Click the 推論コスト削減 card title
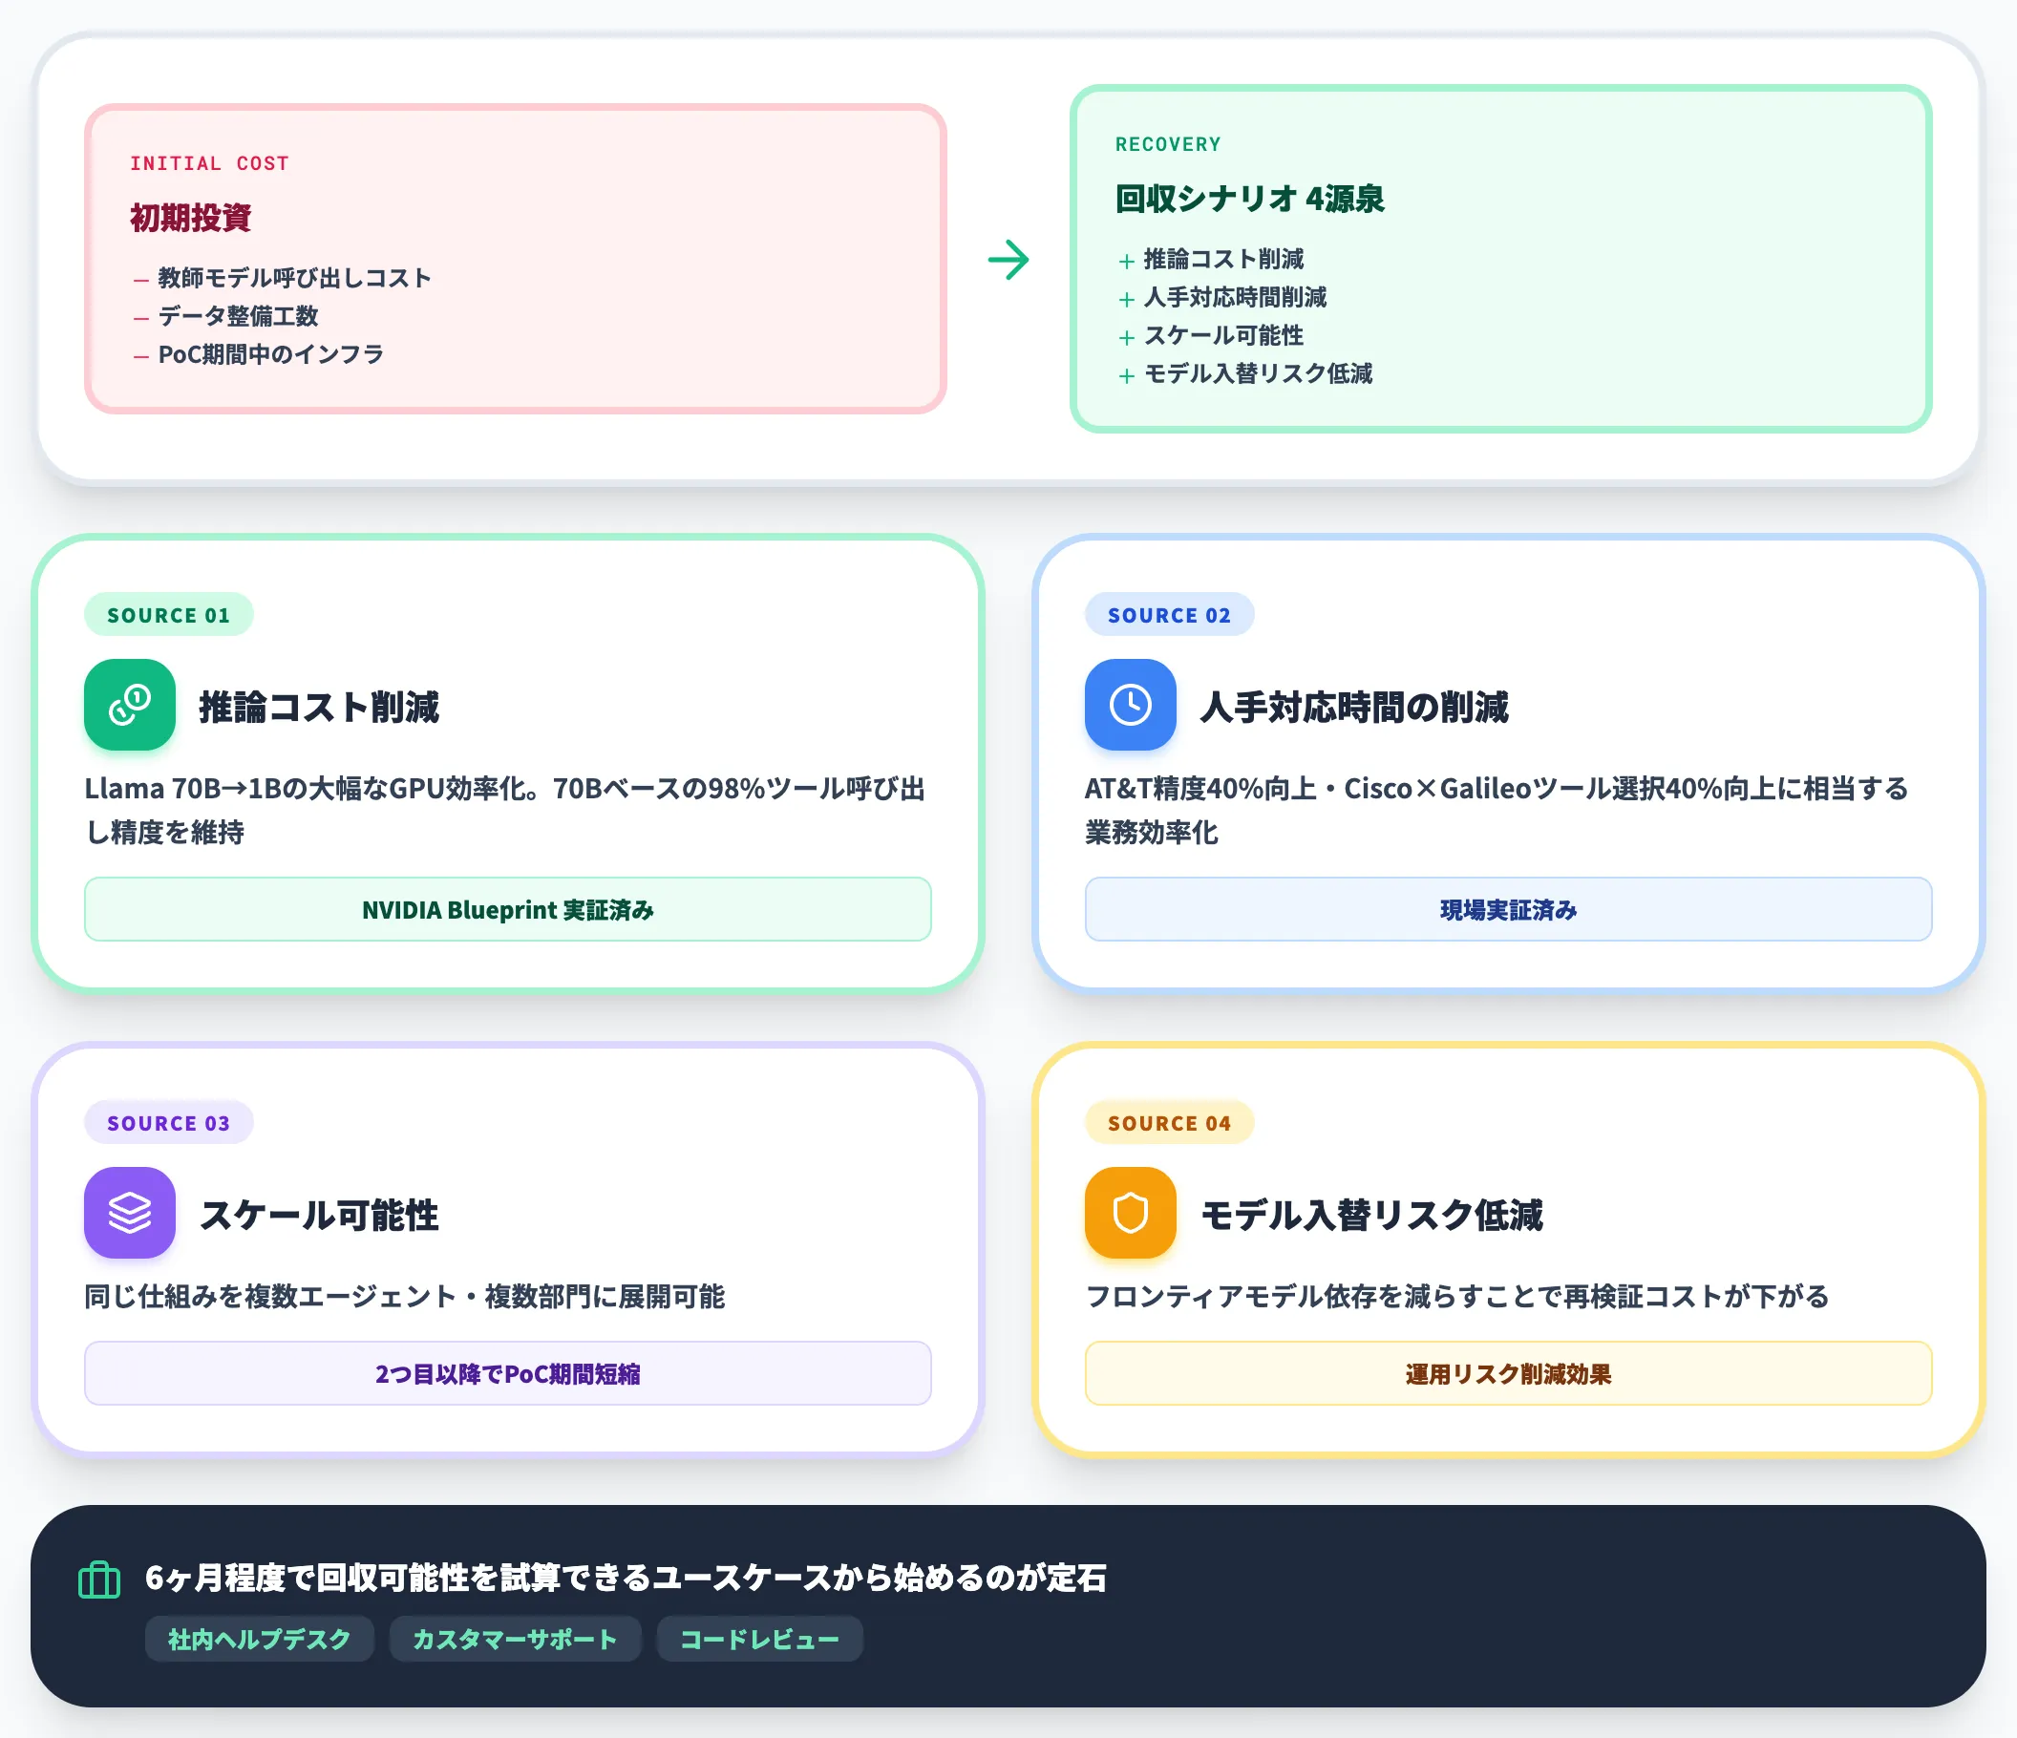 click(x=319, y=707)
